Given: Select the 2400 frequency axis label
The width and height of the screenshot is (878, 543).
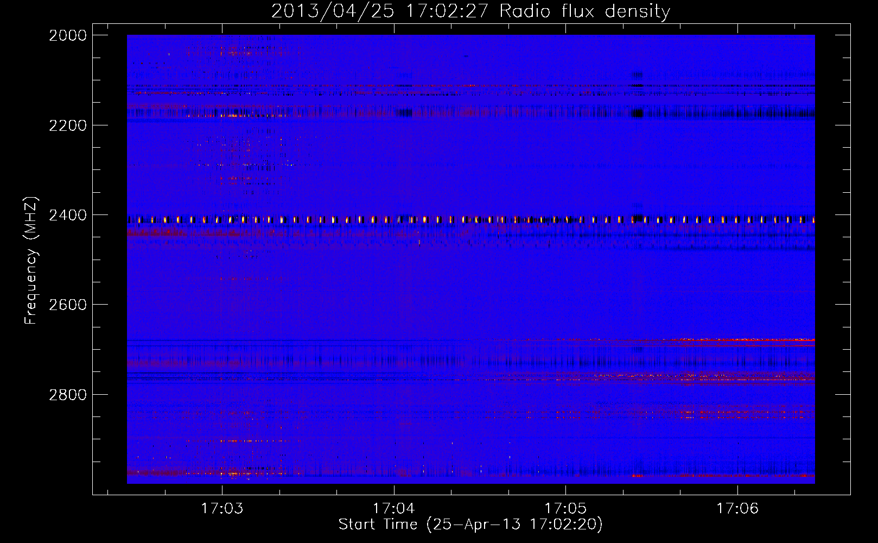Looking at the screenshot, I should pos(68,215).
